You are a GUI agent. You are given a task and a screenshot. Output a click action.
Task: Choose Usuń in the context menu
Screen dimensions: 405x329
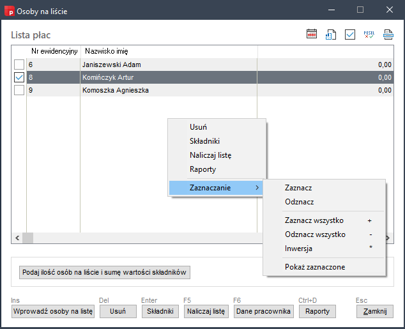[x=217, y=127]
